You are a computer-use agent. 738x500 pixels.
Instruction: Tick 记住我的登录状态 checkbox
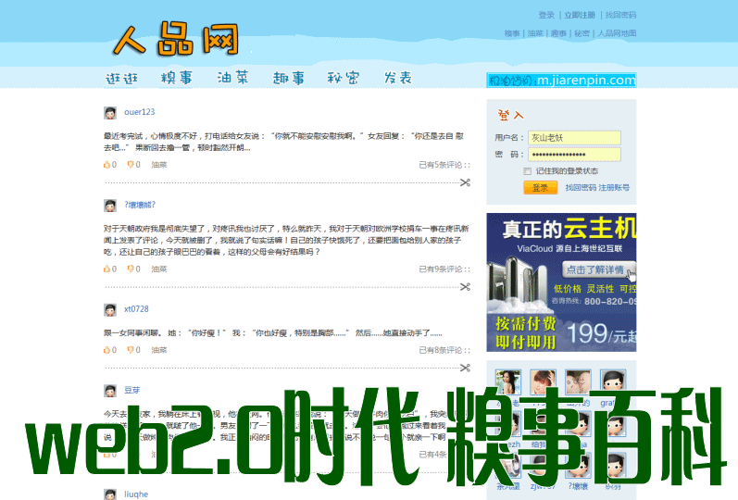528,171
